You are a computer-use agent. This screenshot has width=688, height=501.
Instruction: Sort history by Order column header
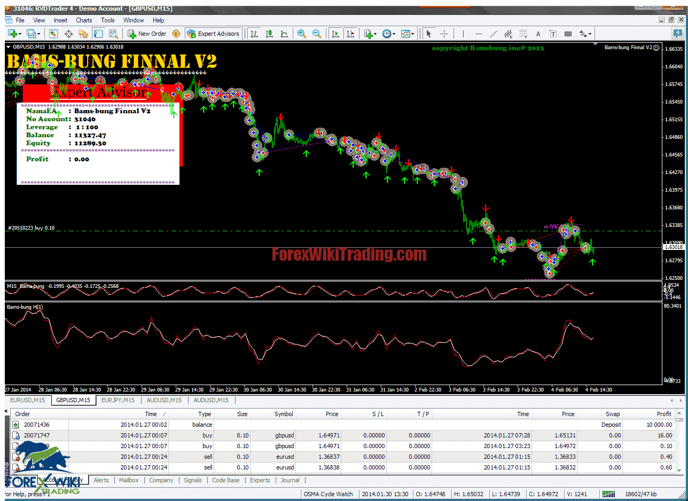pos(40,414)
